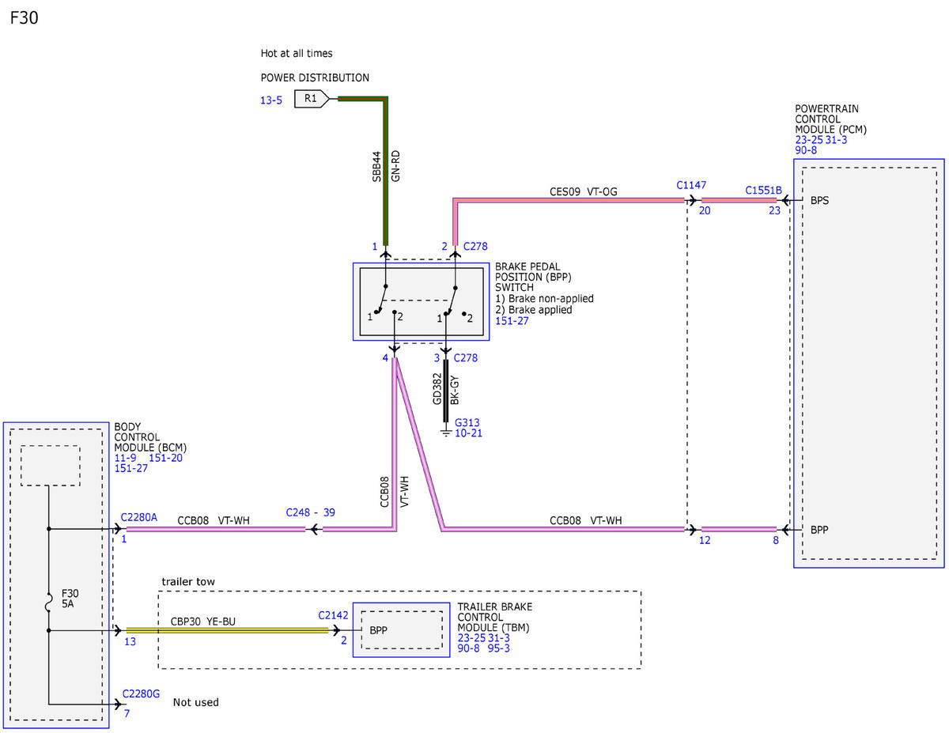The height and width of the screenshot is (733, 949).
Task: Click the yellow CBP30 YE-BU wire
Action: coord(227,630)
